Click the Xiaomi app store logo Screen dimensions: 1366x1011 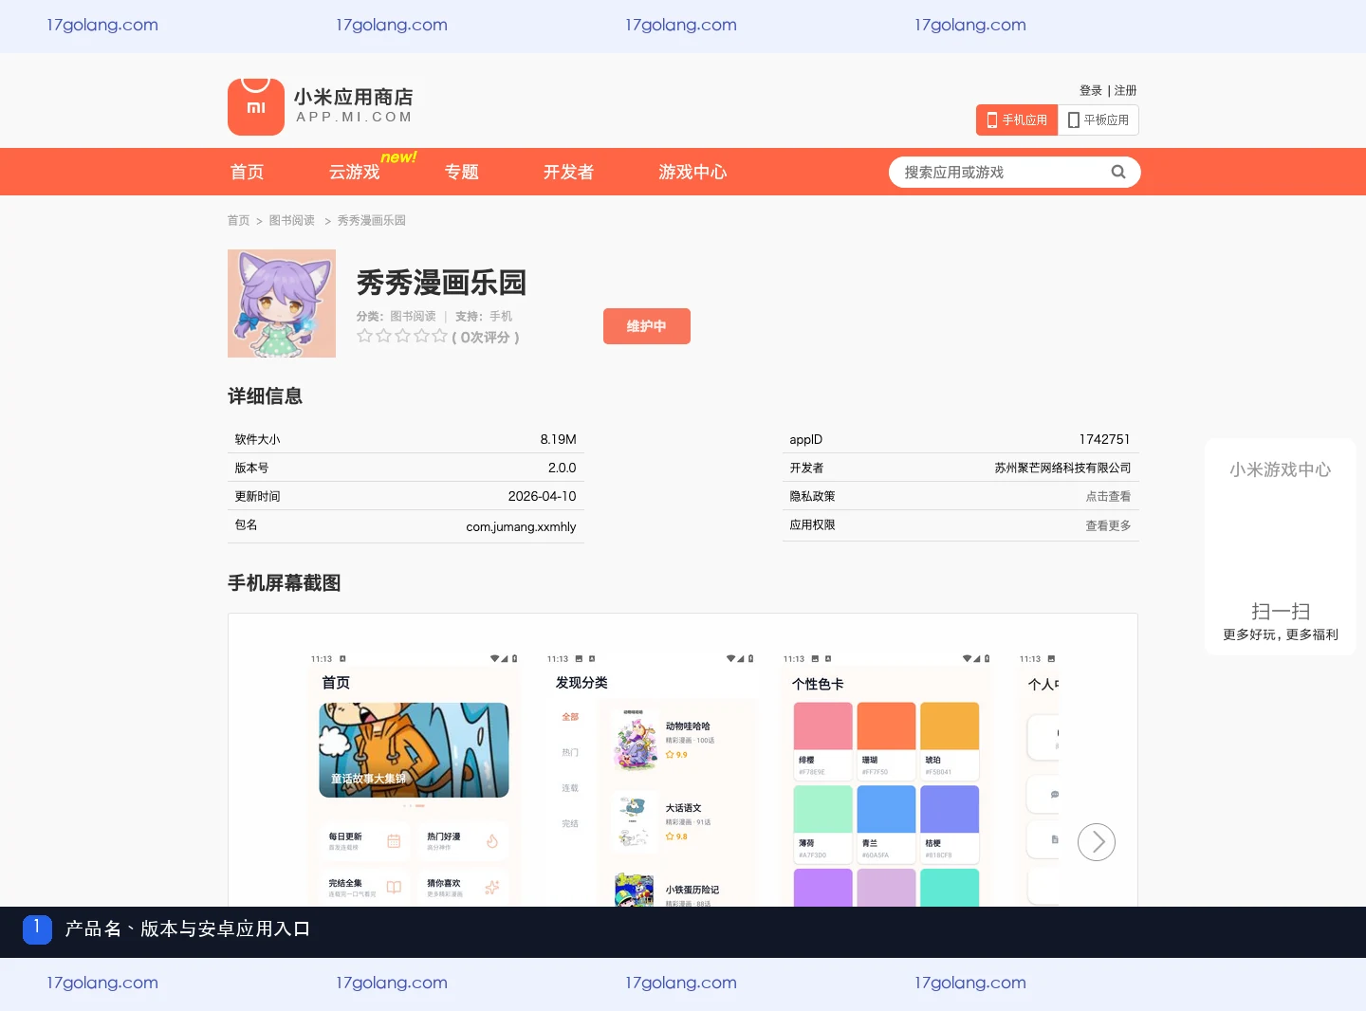coord(256,106)
